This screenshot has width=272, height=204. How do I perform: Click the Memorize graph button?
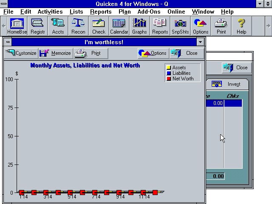pyautogui.click(x=56, y=53)
